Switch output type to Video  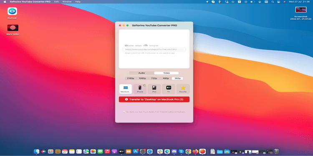point(167,73)
